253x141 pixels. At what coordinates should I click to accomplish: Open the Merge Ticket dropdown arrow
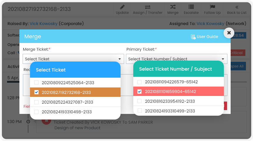119,59
